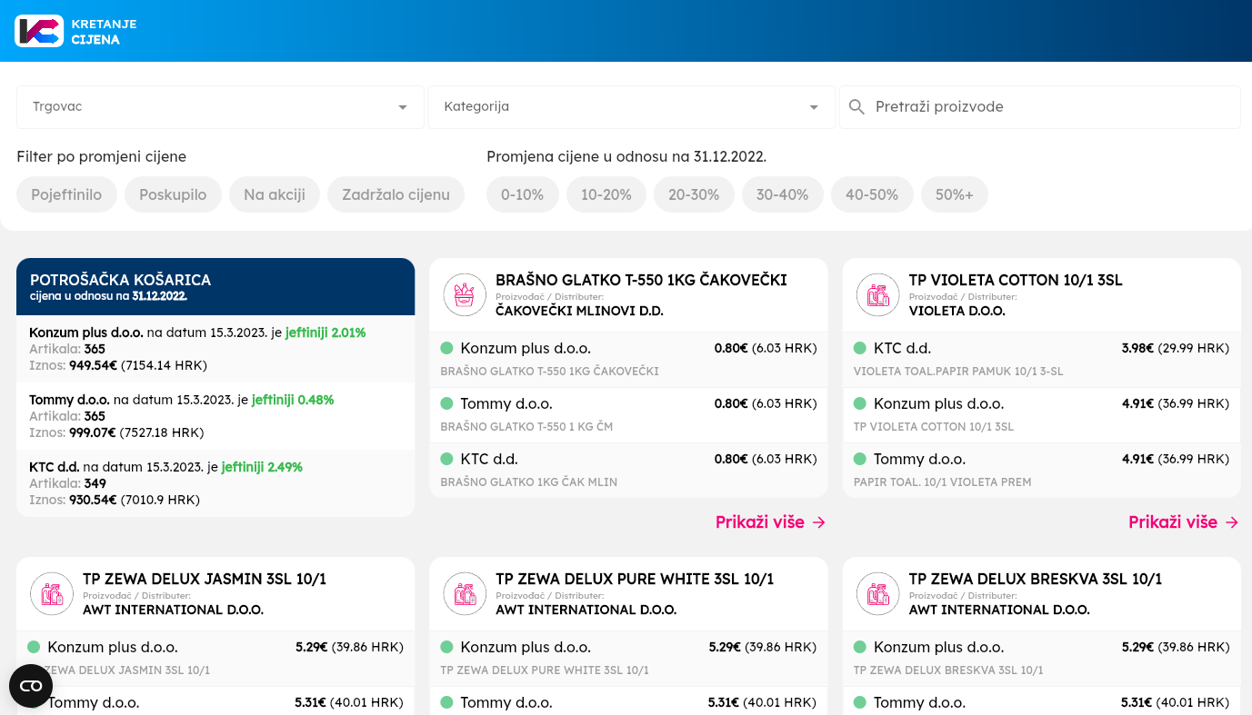Screen dimensions: 1252x715
Task: Click the TP Zewa Delux Jasmin category icon
Action: (52, 594)
